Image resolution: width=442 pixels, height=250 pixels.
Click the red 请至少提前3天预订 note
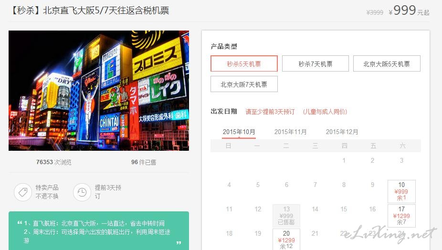point(270,112)
